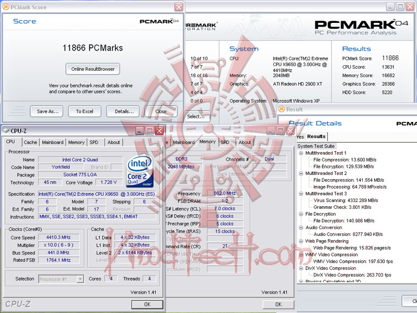Minimize the main PCMark04 window
417x313 pixels.
coord(390,7)
